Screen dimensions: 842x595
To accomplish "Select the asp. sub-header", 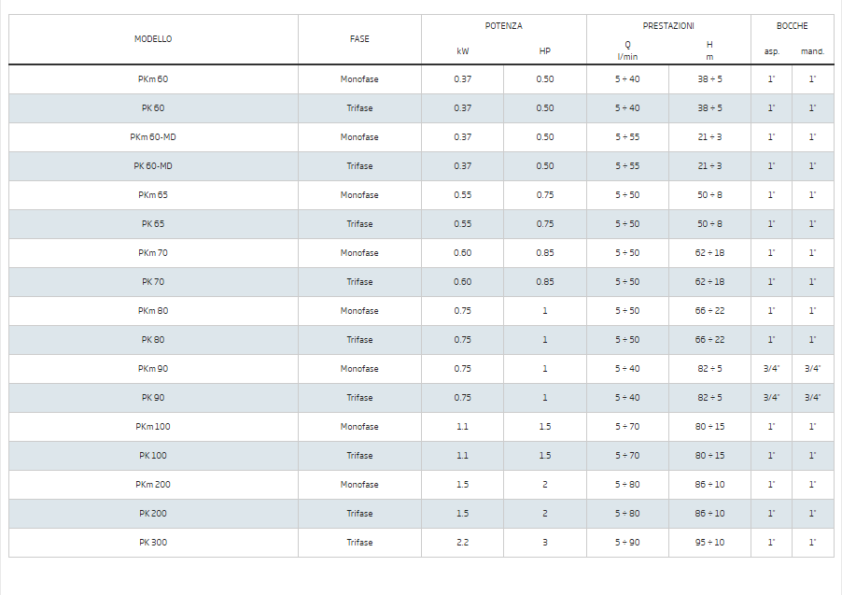I will (x=771, y=51).
